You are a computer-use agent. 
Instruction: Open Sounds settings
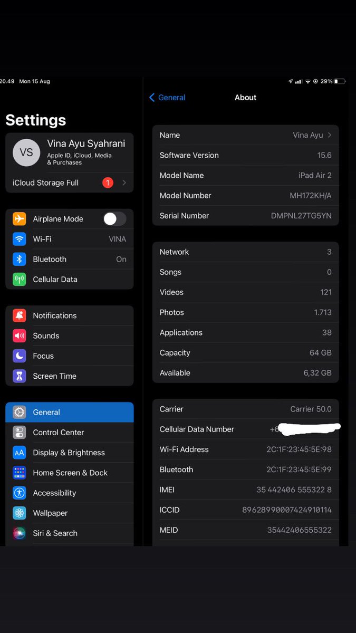click(70, 335)
